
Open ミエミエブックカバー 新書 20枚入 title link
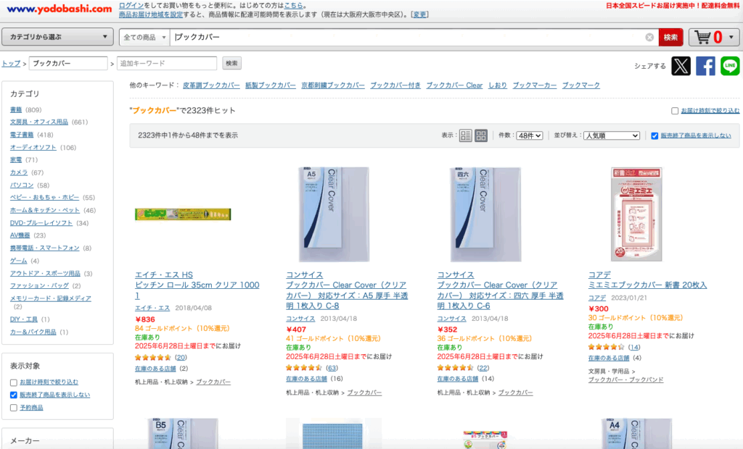(x=647, y=285)
